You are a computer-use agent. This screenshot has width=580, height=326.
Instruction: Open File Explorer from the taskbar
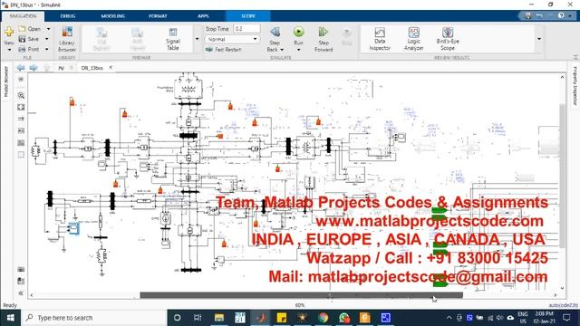219,318
